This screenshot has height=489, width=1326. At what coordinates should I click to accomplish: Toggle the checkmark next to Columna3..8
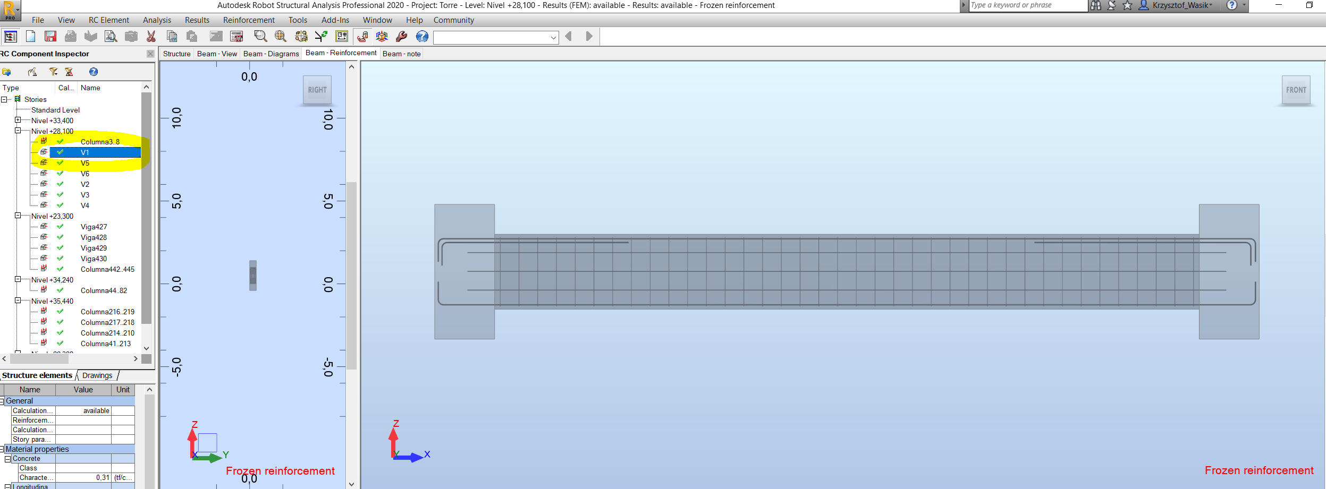[x=60, y=142]
